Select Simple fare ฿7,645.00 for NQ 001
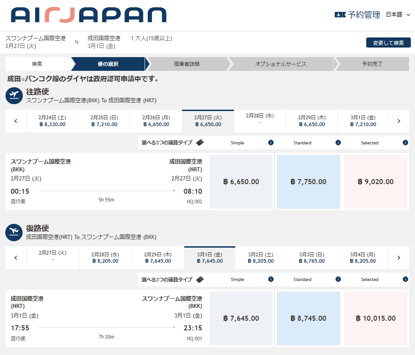Image resolution: width=415 pixels, height=355 pixels. (241, 318)
